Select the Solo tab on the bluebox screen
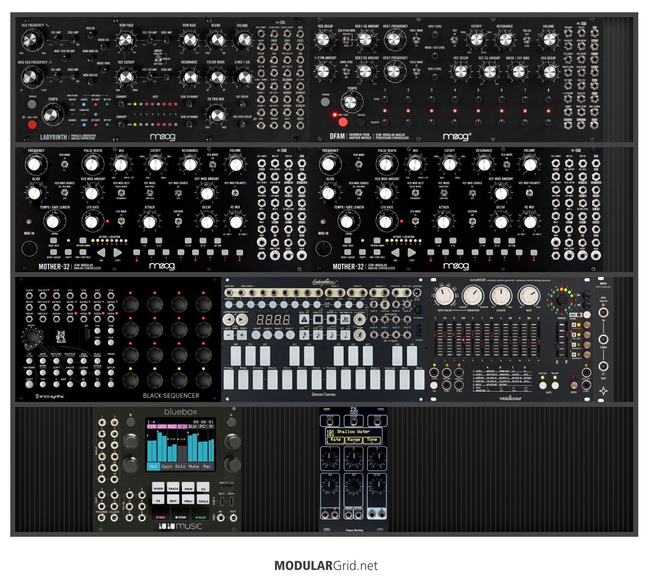This screenshot has height=576, width=653. 180,466
